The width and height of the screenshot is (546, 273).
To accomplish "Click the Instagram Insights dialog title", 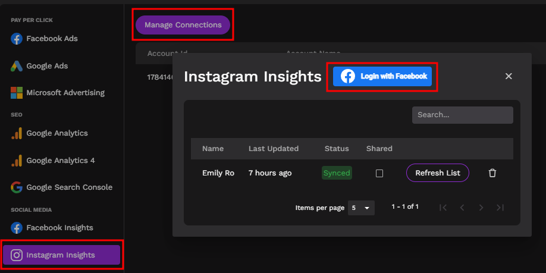I will 252,77.
